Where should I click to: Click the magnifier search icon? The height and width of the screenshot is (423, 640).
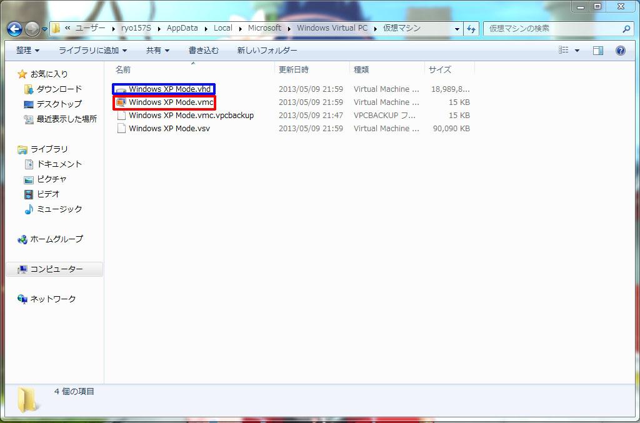tap(626, 29)
